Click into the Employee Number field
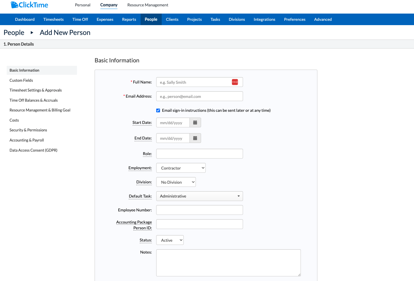The image size is (414, 281). click(x=200, y=210)
